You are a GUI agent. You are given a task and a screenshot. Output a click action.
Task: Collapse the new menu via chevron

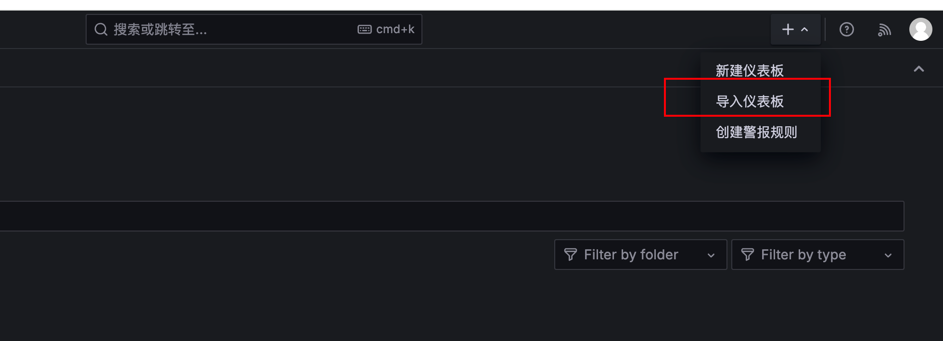[804, 30]
